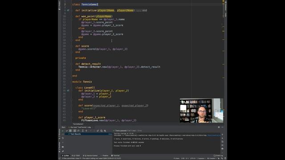Open the TODO tool window tab
The image size is (285, 160).
click(76, 156)
